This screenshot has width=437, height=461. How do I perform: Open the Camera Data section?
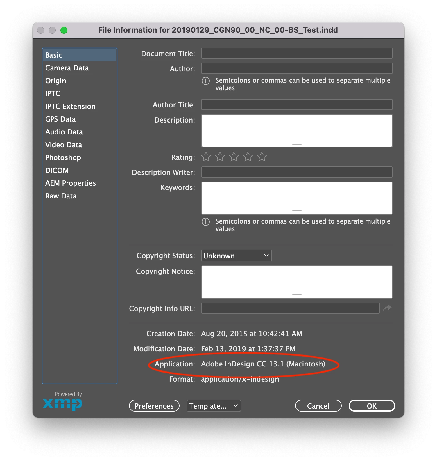[x=80, y=68]
